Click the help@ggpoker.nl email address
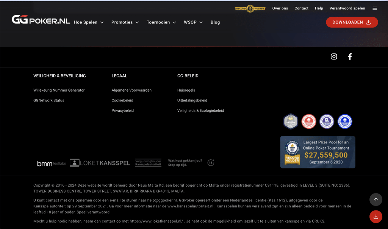 coord(162,200)
